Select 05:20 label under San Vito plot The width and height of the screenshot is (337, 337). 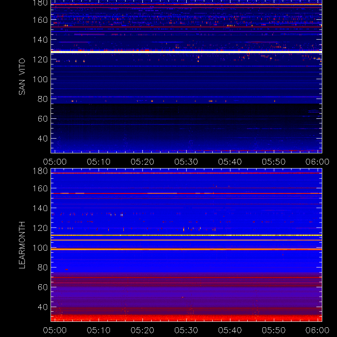[x=142, y=162]
